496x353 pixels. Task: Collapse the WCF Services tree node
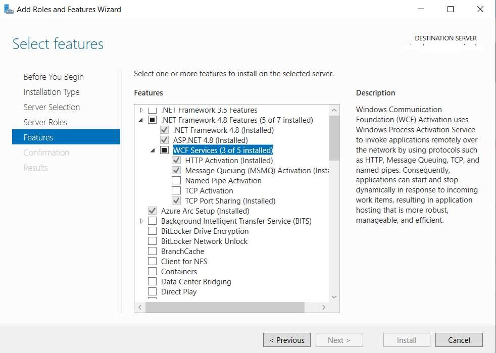pos(153,150)
